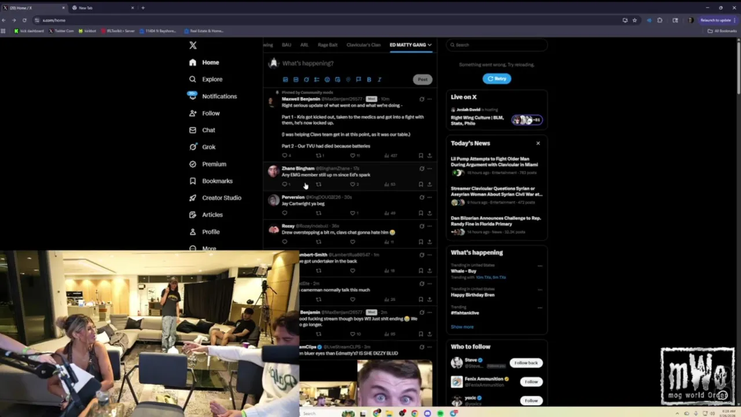Switch to the Rage Bait tab
The image size is (741, 417).
[x=328, y=45]
